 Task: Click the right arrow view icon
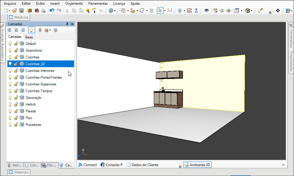(x=228, y=11)
